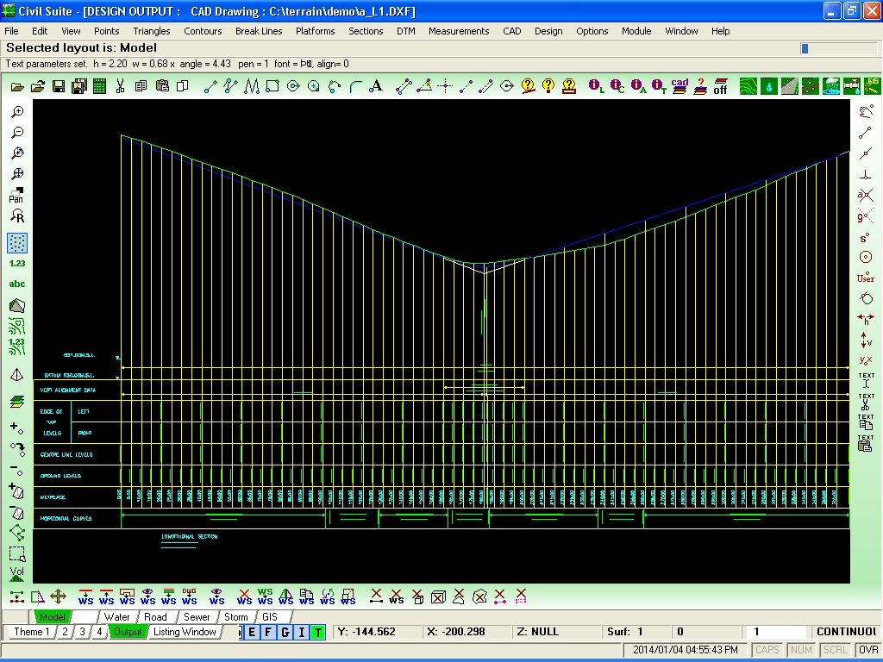Open the Storm layout tab
The image size is (883, 662).
click(235, 616)
